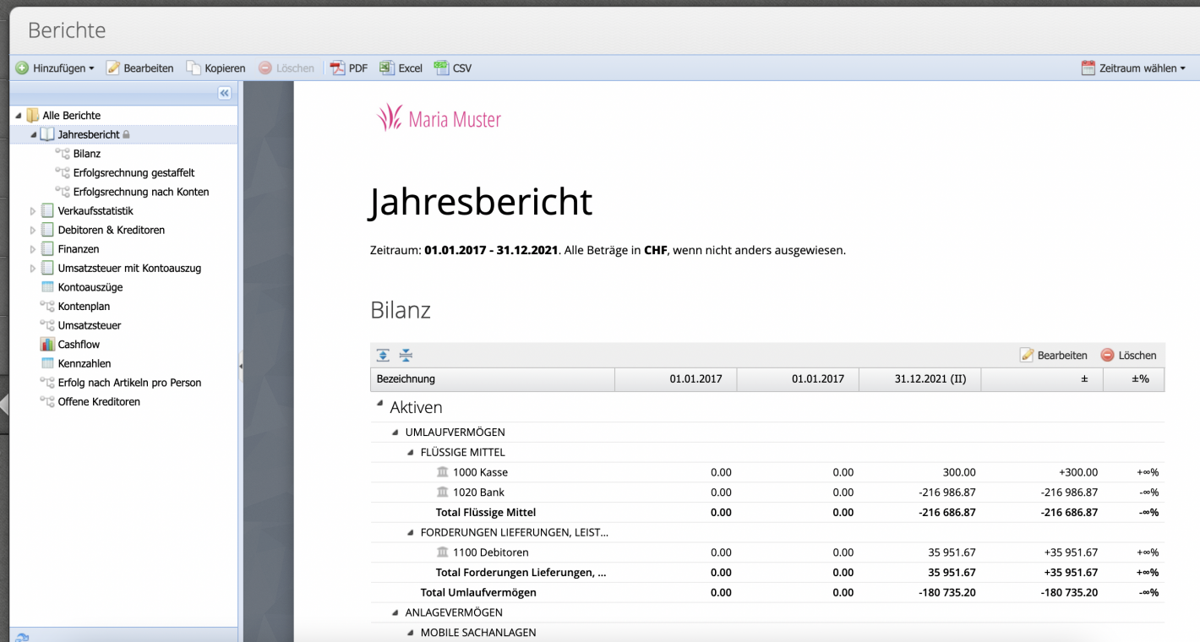Image resolution: width=1200 pixels, height=642 pixels.
Task: Expand the Debitoren & Kreditoren tree item
Action: 32,230
